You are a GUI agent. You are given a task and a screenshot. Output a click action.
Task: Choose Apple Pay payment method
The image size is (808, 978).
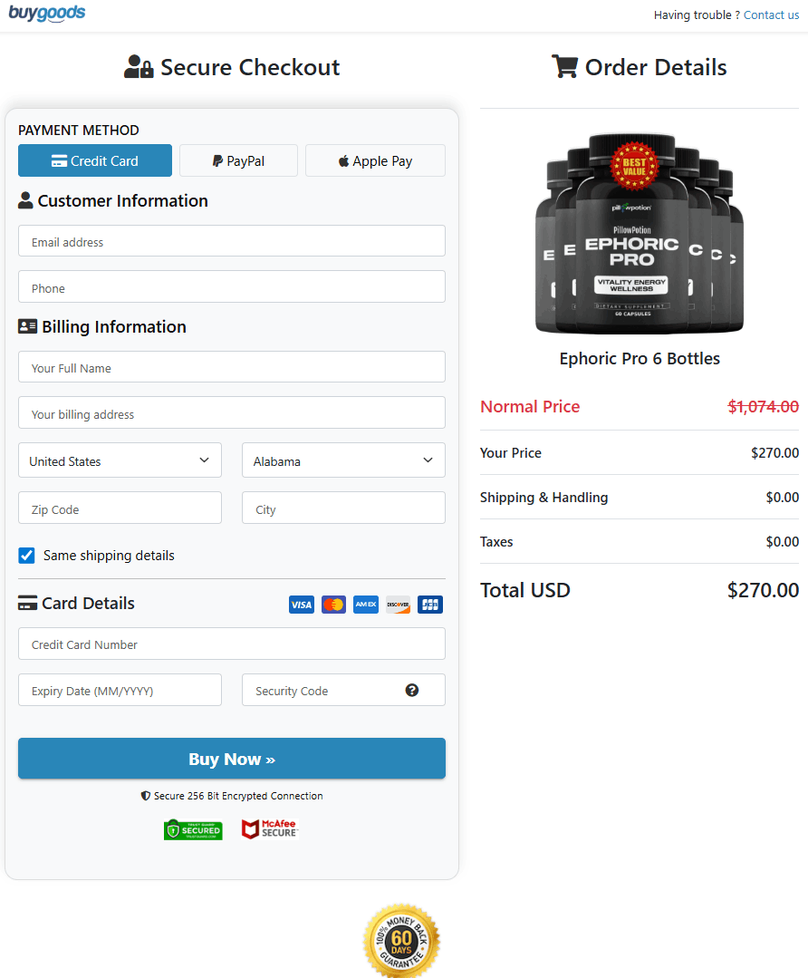pyautogui.click(x=375, y=160)
